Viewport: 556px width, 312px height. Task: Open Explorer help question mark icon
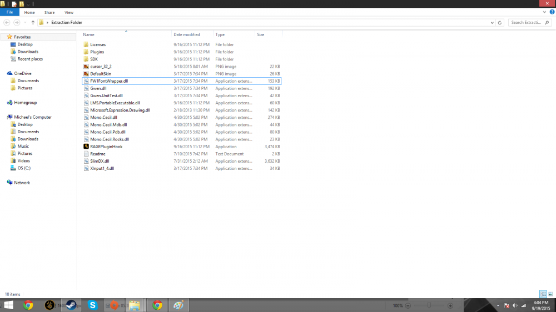(x=552, y=12)
